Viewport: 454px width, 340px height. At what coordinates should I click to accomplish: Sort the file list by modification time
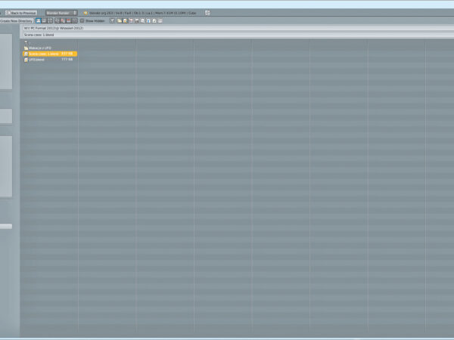point(67,21)
